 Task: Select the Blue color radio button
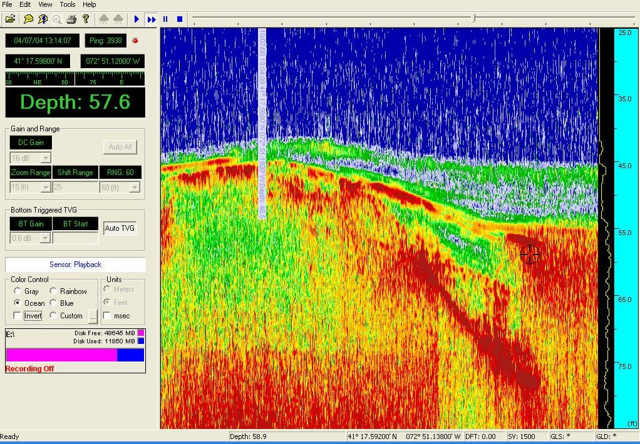click(53, 303)
